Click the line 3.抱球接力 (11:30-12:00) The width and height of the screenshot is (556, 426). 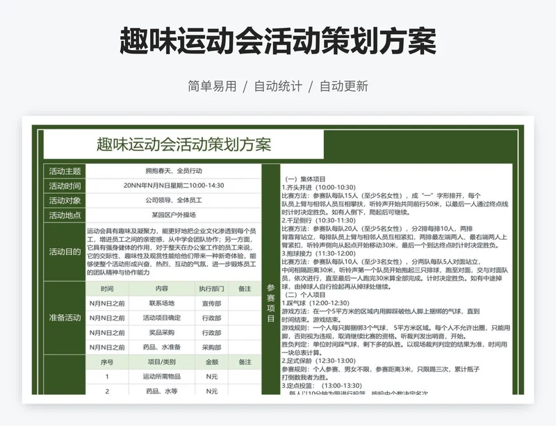(318, 253)
